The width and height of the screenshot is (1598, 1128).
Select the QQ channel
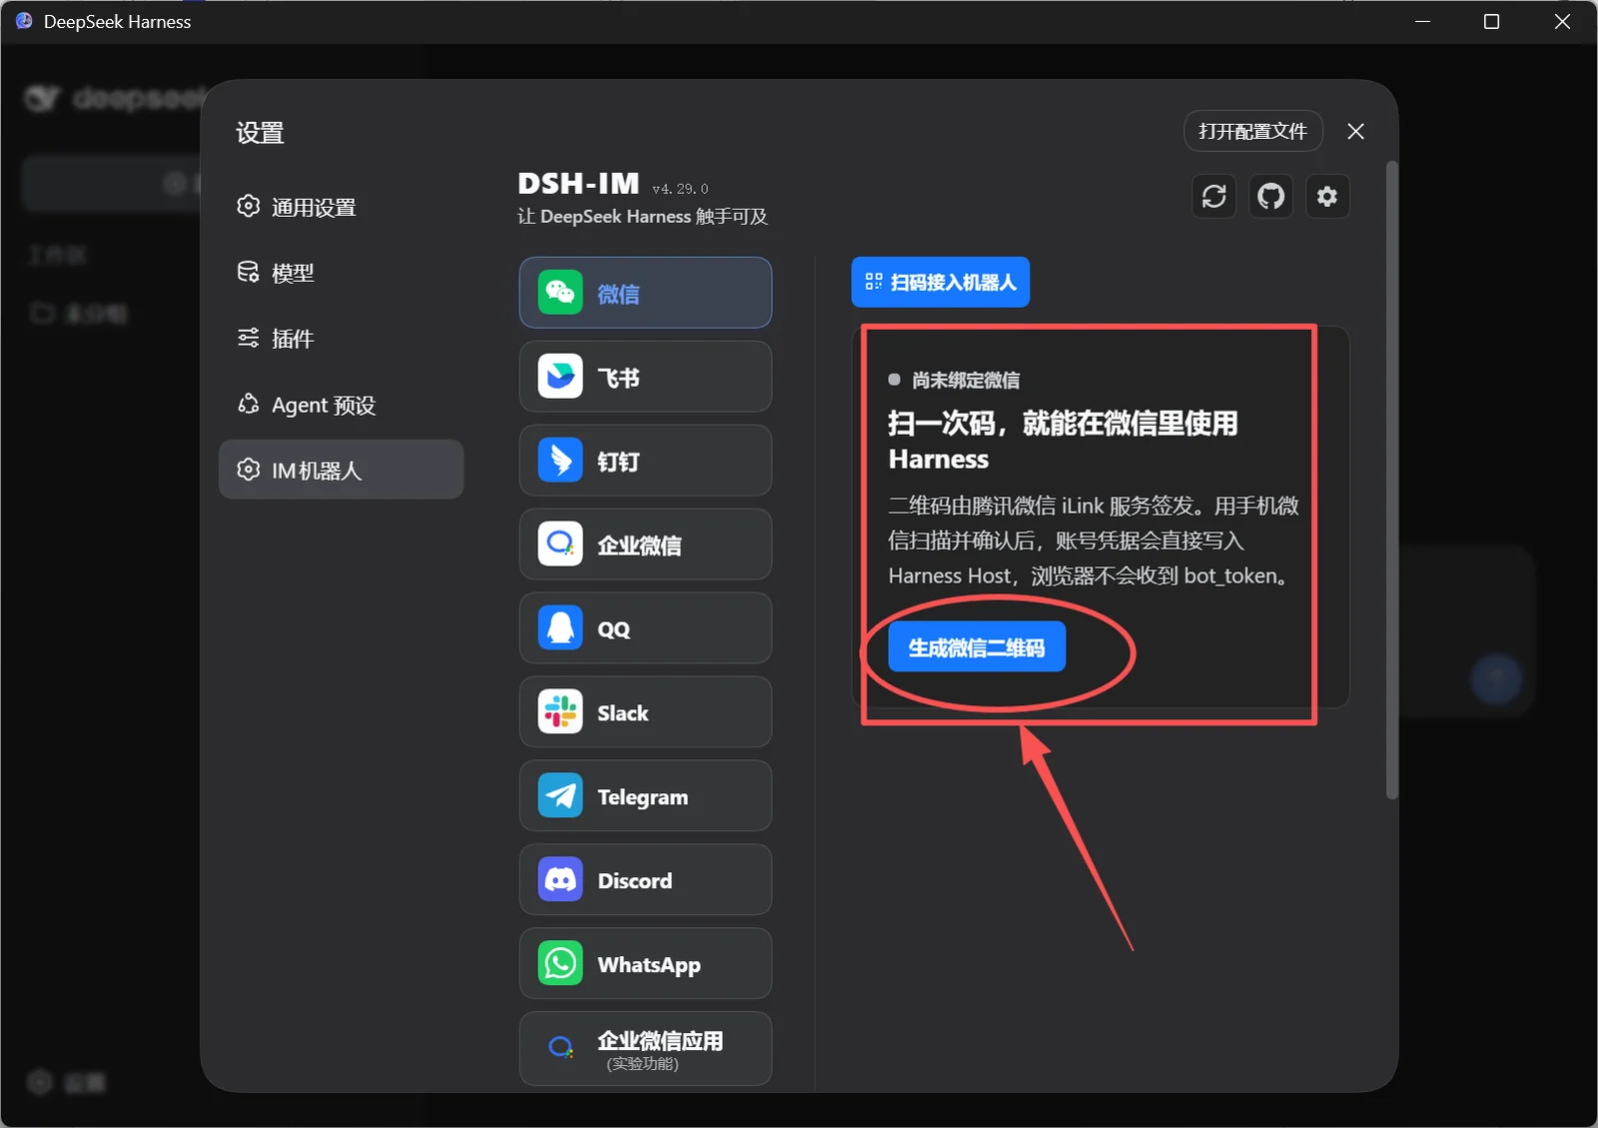point(645,628)
